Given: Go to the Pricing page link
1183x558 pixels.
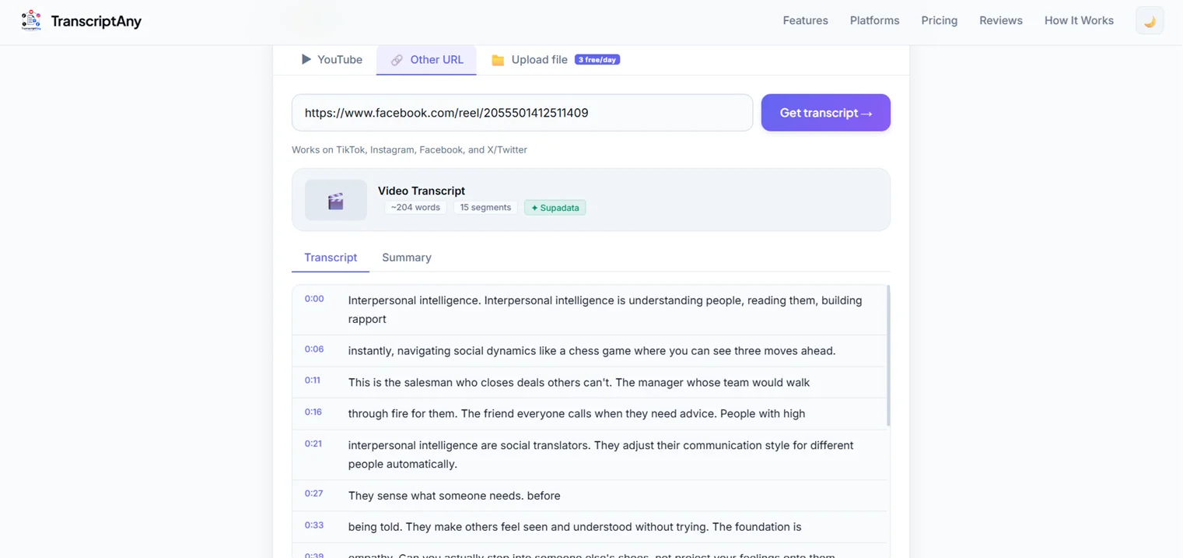Looking at the screenshot, I should coord(939,21).
